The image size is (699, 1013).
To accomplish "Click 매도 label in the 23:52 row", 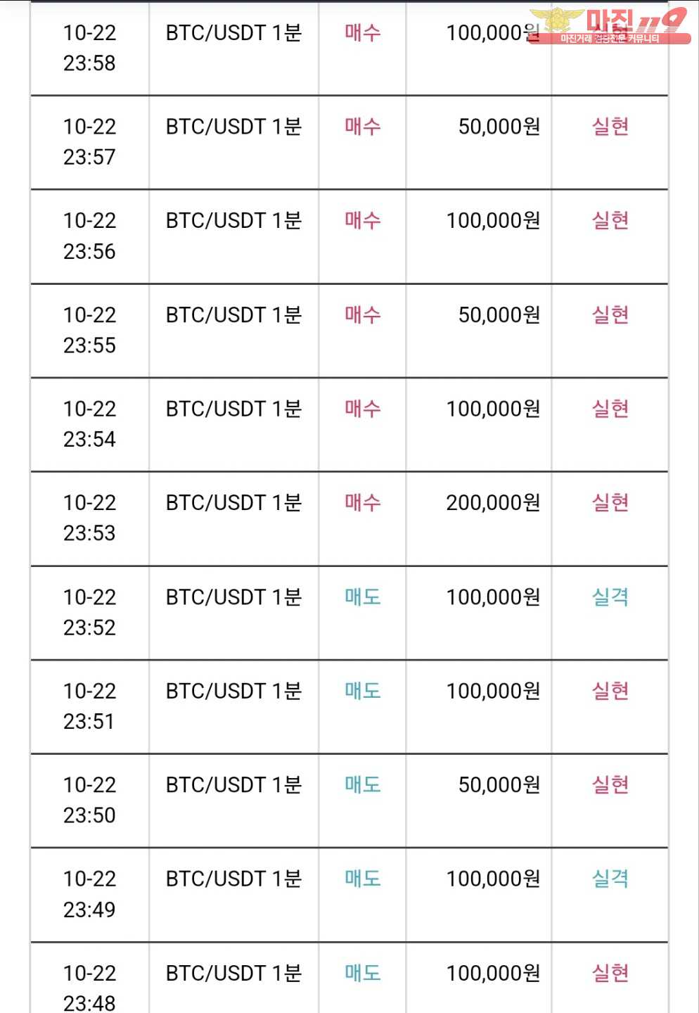I will (363, 597).
